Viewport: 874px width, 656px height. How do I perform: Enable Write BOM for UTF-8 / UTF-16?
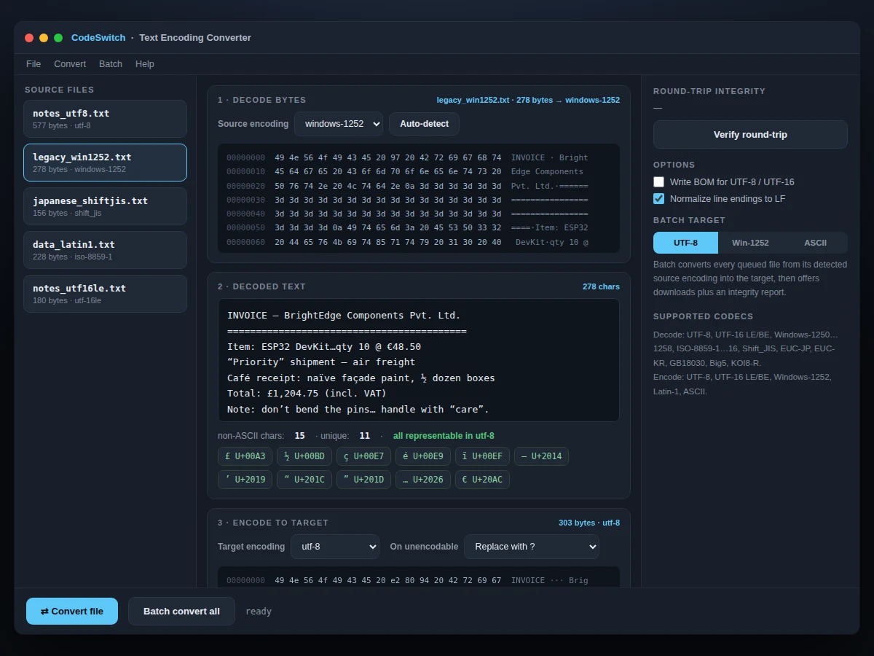coord(659,182)
